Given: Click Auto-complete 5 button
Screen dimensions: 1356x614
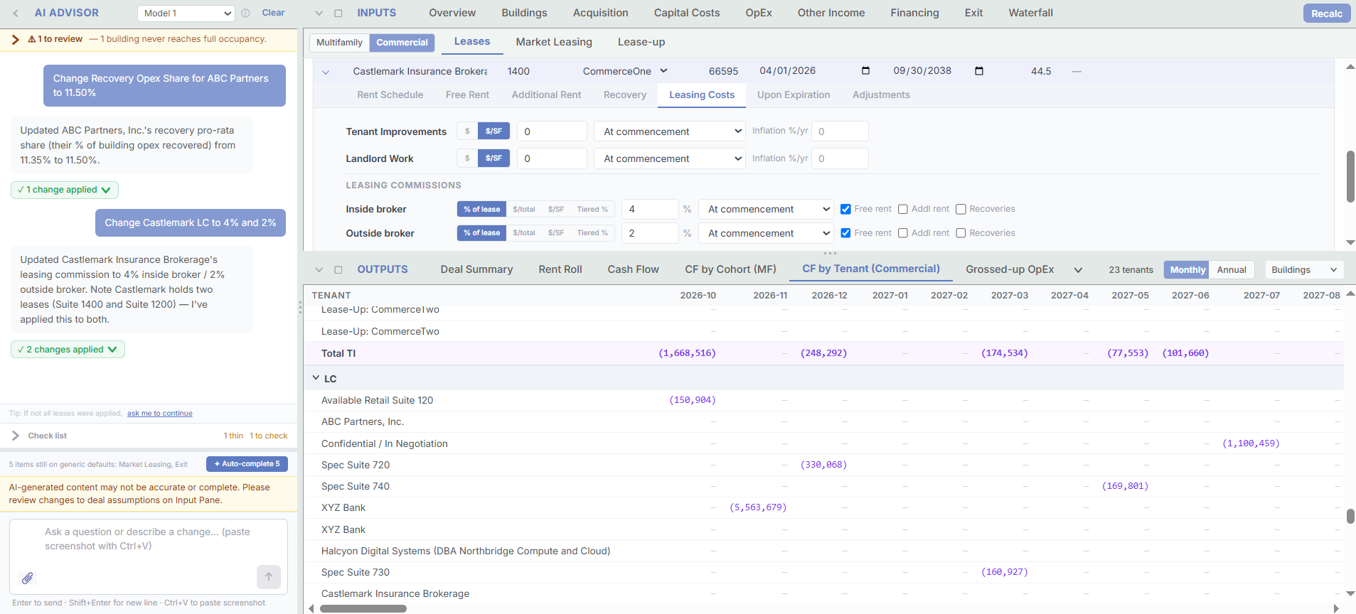Looking at the screenshot, I should point(247,464).
